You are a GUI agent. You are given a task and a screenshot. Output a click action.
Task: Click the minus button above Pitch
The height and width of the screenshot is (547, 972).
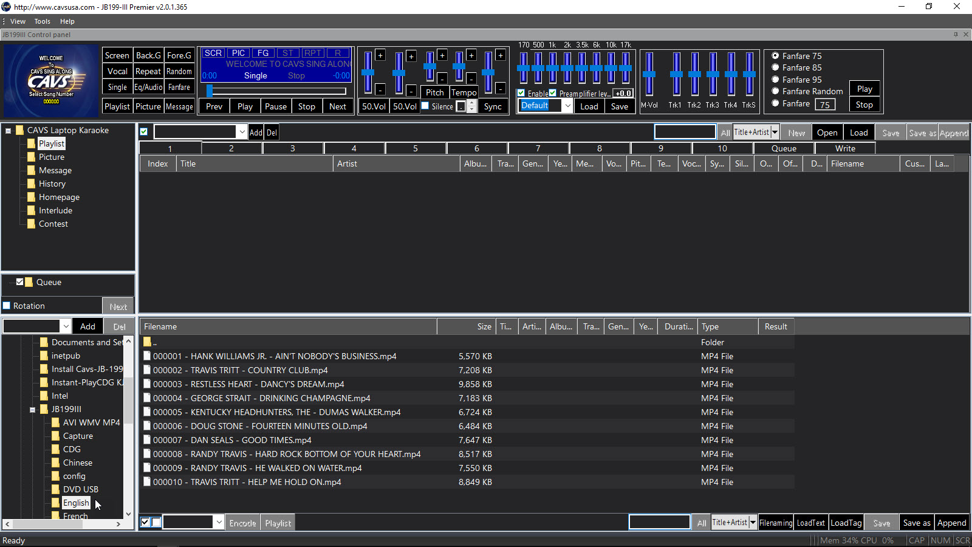[x=442, y=78]
